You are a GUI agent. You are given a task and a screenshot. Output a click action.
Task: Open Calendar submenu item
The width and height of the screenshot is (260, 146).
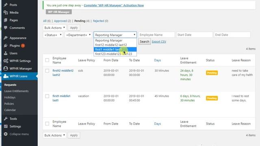click(10, 110)
